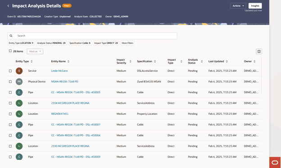Click the Zyxel IES4105 MSAN specification cell
Screen dimensions: 281x168
pyautogui.click(x=149, y=82)
